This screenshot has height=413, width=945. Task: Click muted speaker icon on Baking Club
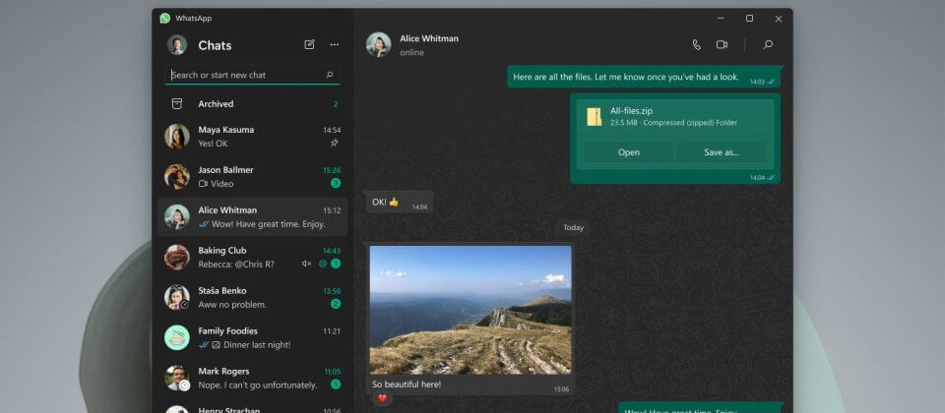click(307, 264)
